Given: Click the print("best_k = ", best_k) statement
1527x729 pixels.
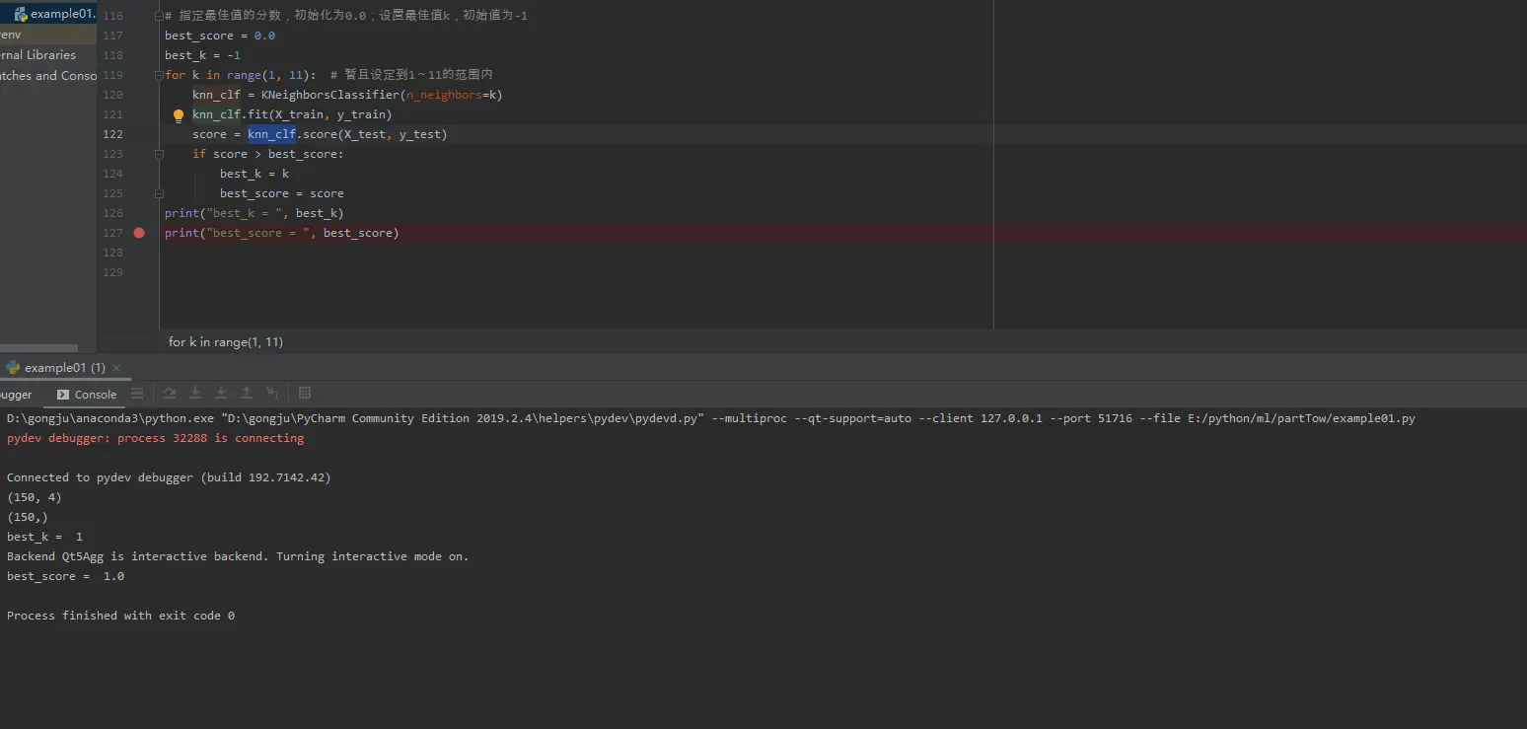Looking at the screenshot, I should [x=254, y=213].
